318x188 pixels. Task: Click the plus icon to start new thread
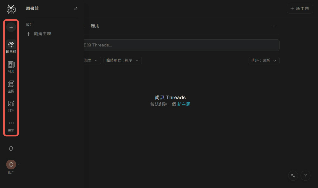[x=11, y=27]
